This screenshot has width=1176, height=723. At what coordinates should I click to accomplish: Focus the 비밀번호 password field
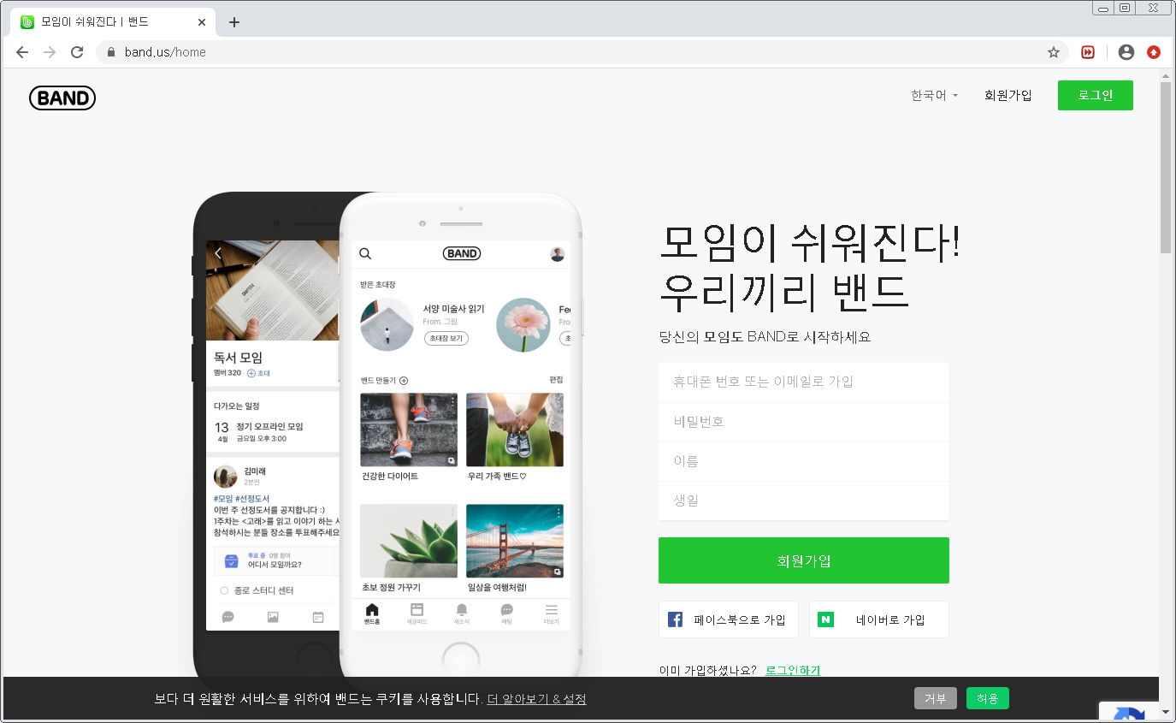pyautogui.click(x=804, y=422)
